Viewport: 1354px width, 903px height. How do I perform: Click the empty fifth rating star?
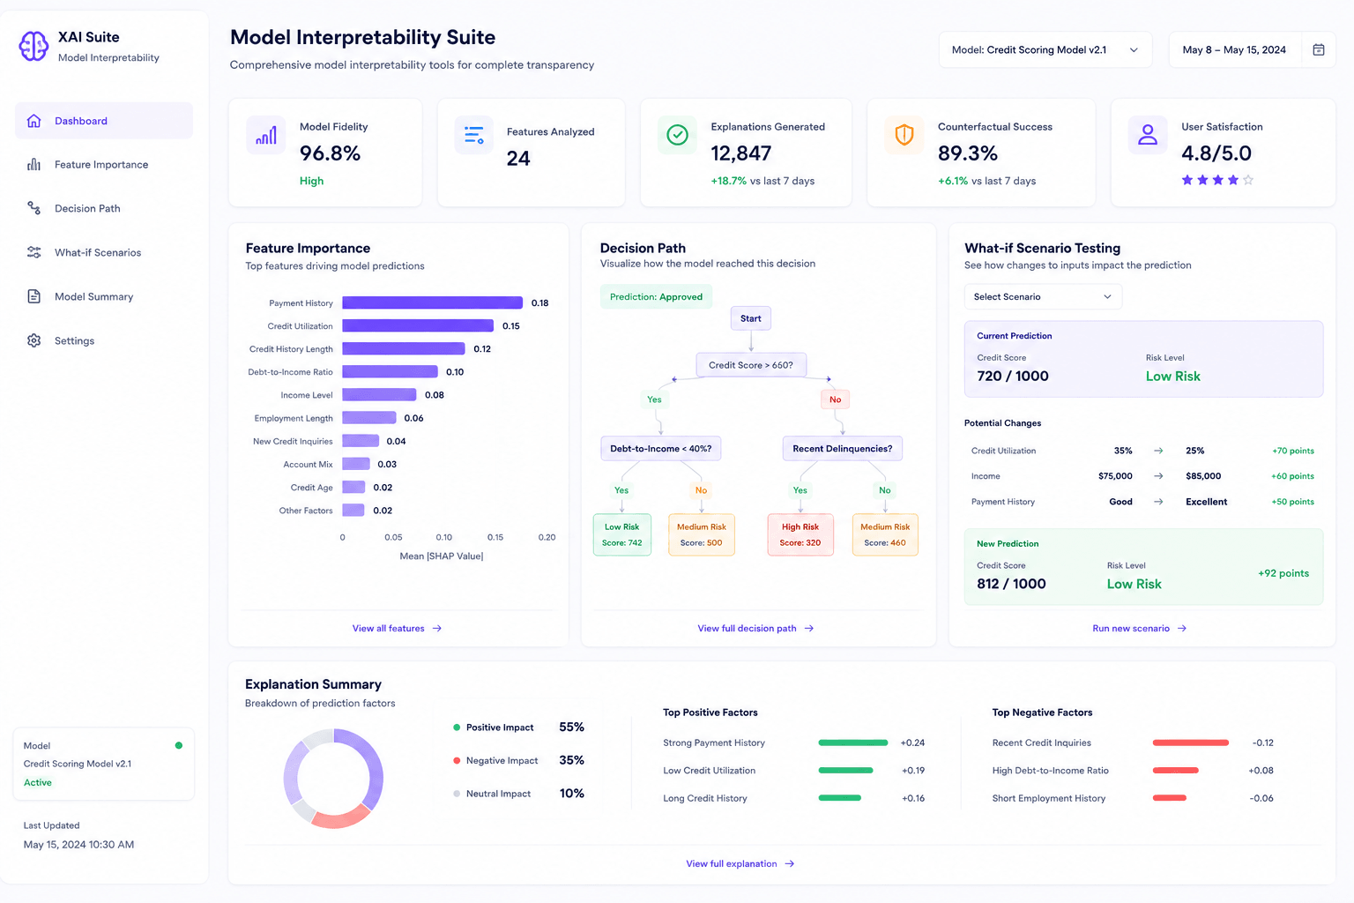coord(1248,180)
